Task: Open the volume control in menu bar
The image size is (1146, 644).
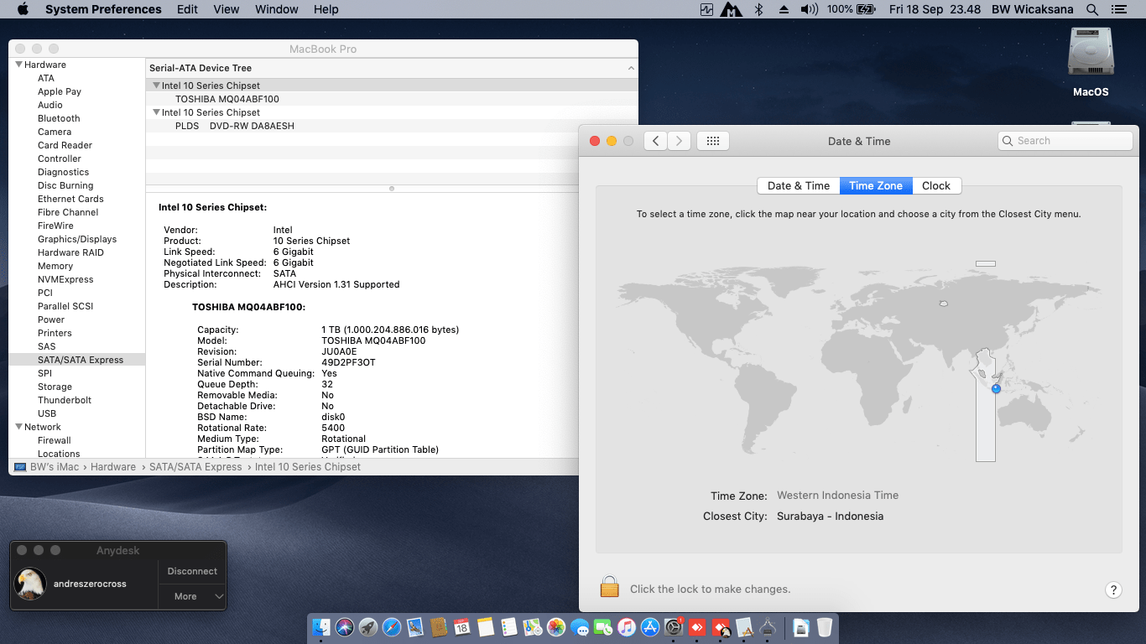Action: click(809, 9)
